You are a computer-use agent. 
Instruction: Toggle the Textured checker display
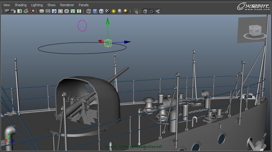tap(107, 11)
